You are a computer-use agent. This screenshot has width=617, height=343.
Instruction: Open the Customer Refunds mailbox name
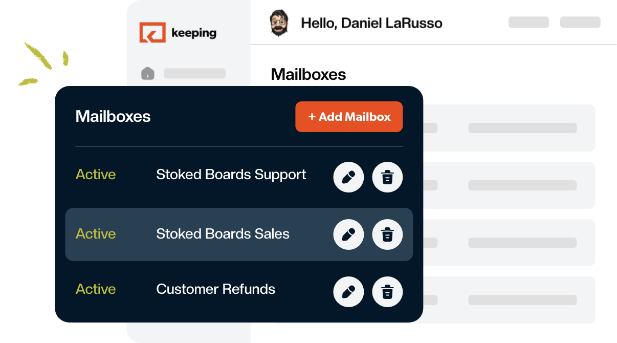point(216,289)
